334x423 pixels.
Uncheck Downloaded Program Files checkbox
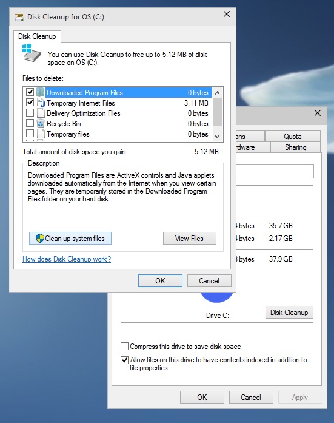(x=30, y=92)
